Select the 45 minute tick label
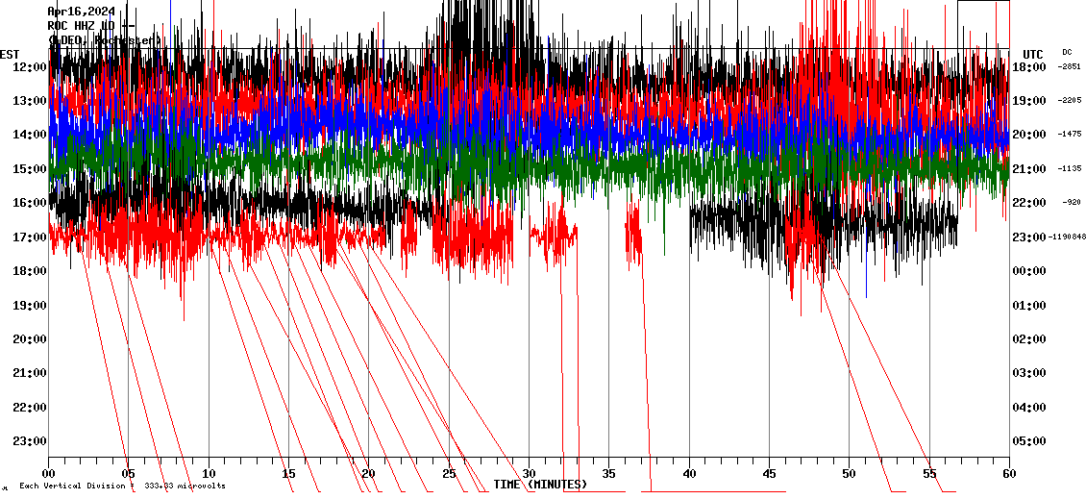This screenshot has width=1086, height=499. (x=769, y=473)
